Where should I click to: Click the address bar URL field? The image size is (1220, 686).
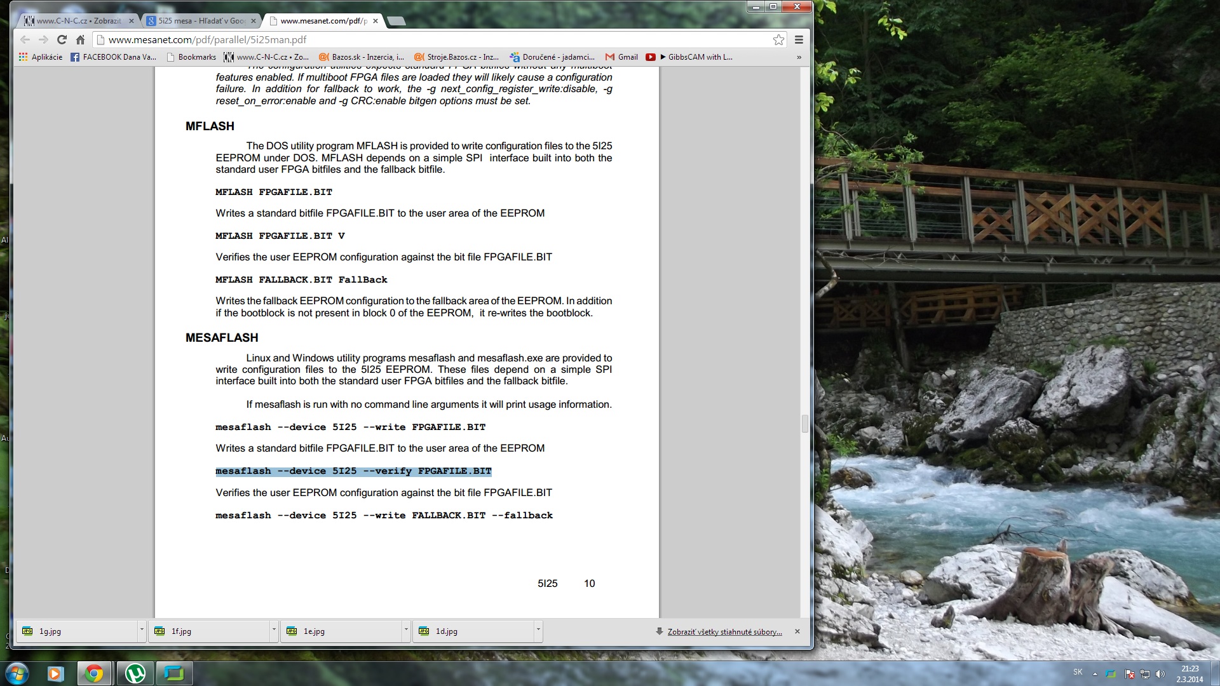tap(432, 39)
